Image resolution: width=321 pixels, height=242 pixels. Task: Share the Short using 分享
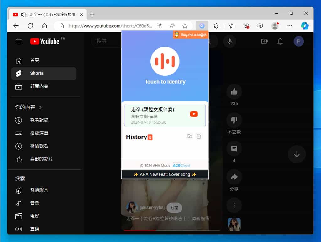click(x=234, y=177)
